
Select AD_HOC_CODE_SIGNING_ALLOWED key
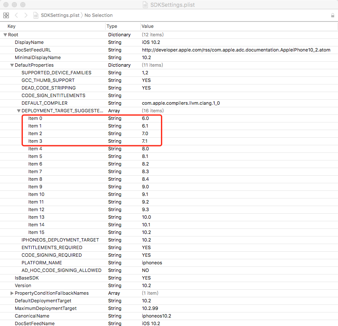pyautogui.click(x=61, y=270)
